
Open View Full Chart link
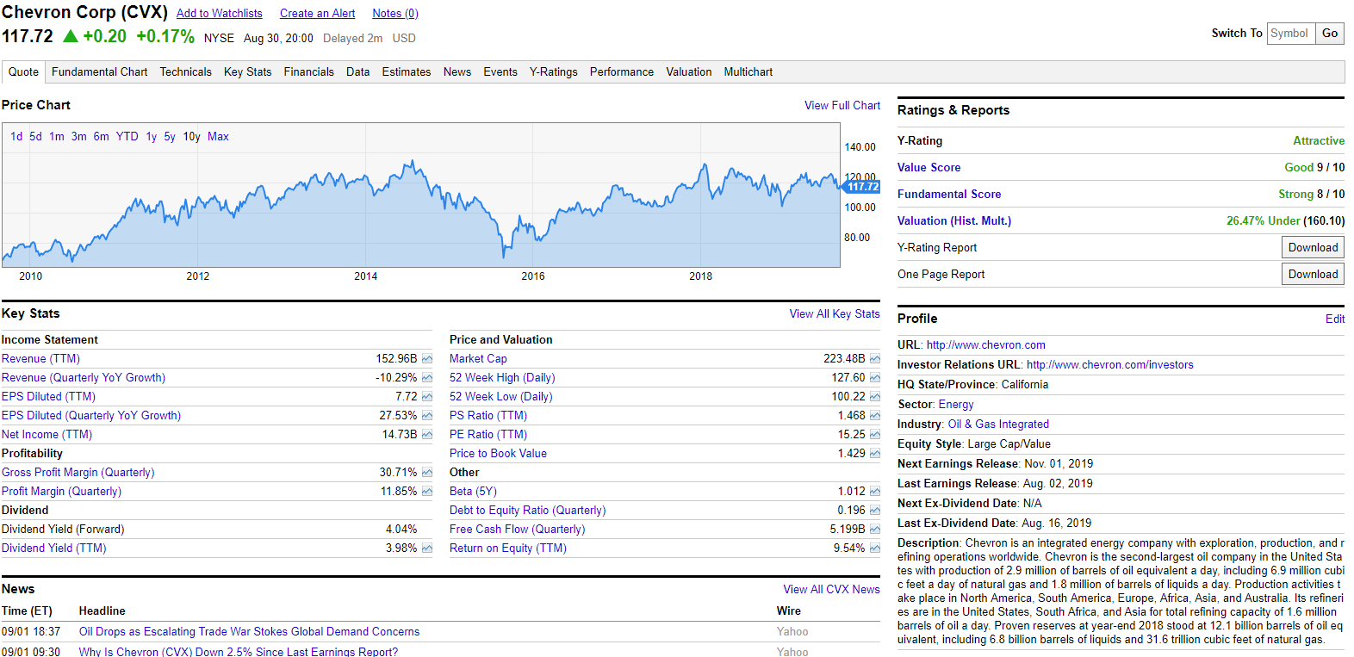point(842,106)
